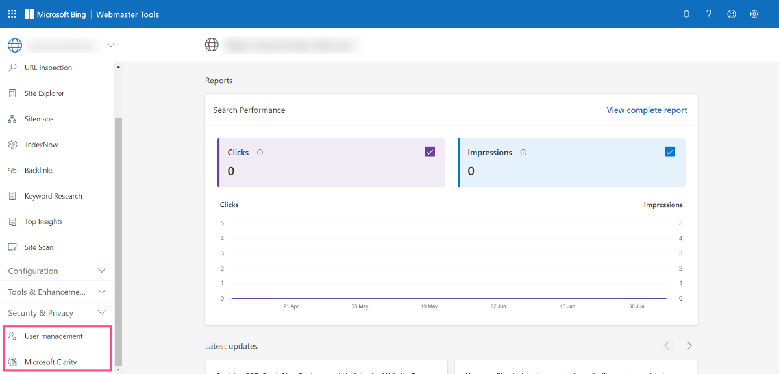Viewport: 779px width, 374px height.
Task: Click the Reports heading
Action: pyautogui.click(x=219, y=81)
